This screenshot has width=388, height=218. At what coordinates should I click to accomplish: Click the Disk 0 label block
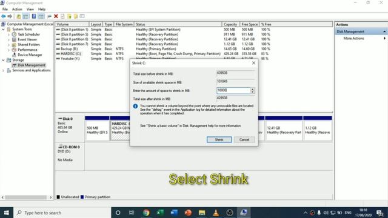pyautogui.click(x=70, y=128)
